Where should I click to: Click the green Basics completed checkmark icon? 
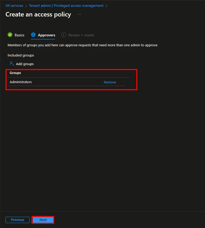tap(10, 35)
